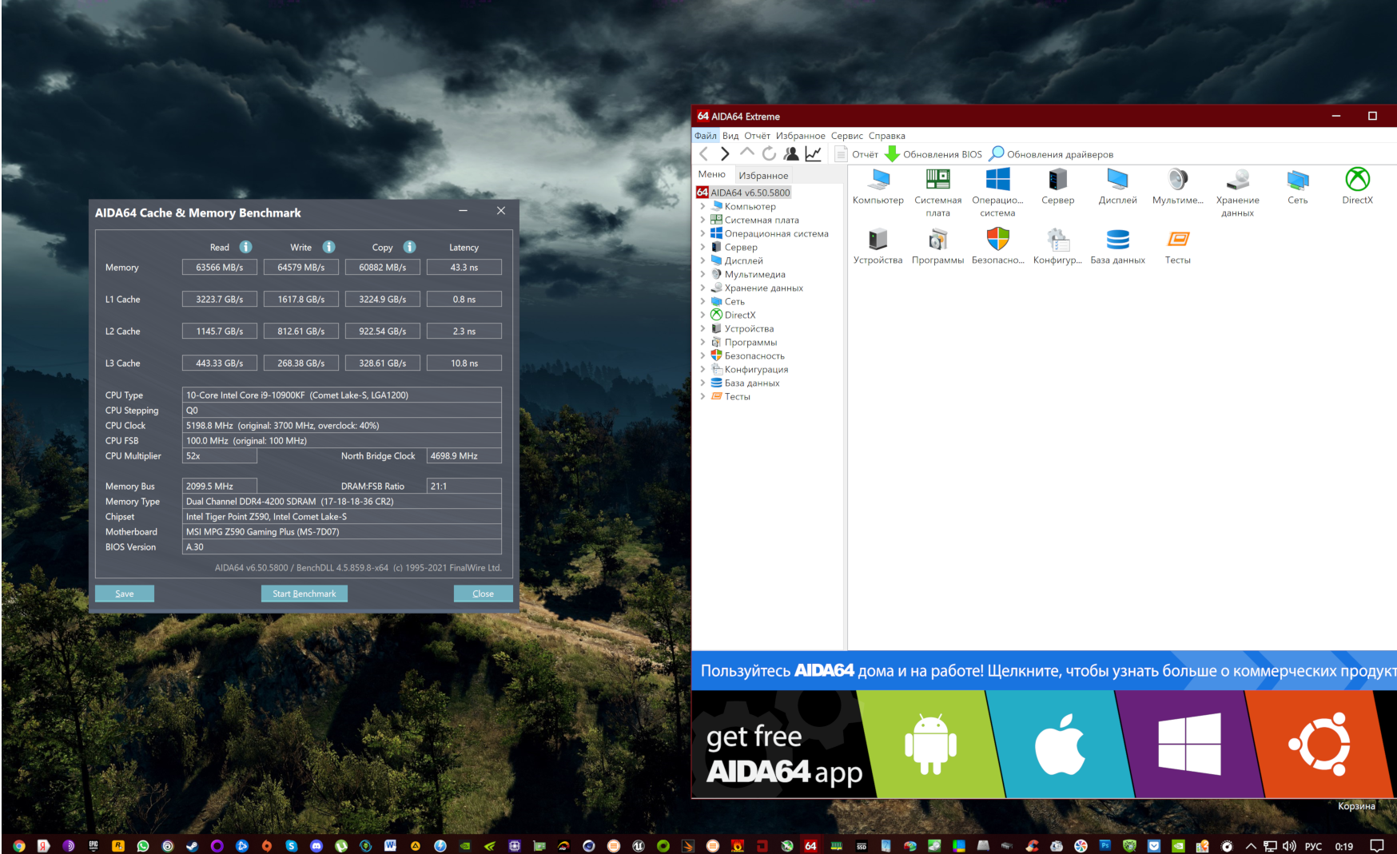
Task: Click the toolbar refresh icon
Action: 769,153
